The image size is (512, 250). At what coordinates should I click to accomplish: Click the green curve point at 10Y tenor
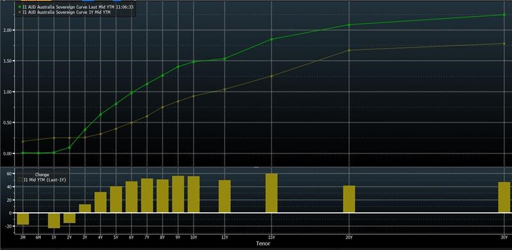click(194, 61)
